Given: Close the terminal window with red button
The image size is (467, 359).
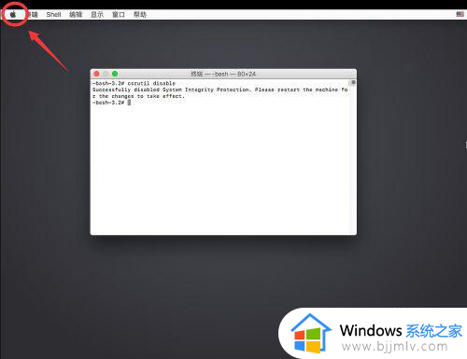Looking at the screenshot, I should pos(96,74).
